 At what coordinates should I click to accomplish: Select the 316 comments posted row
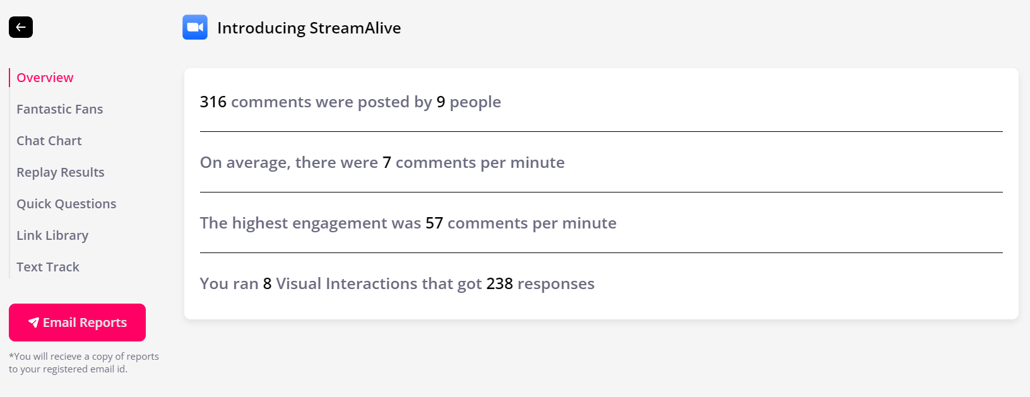click(601, 102)
